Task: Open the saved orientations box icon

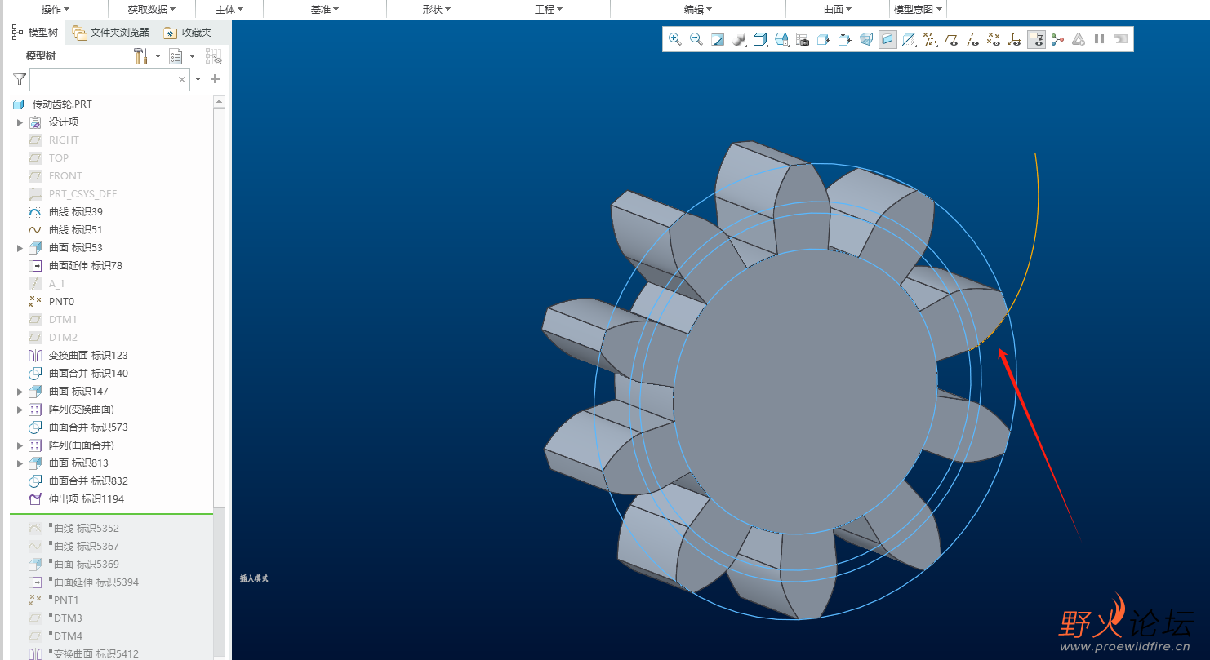Action: click(x=781, y=39)
